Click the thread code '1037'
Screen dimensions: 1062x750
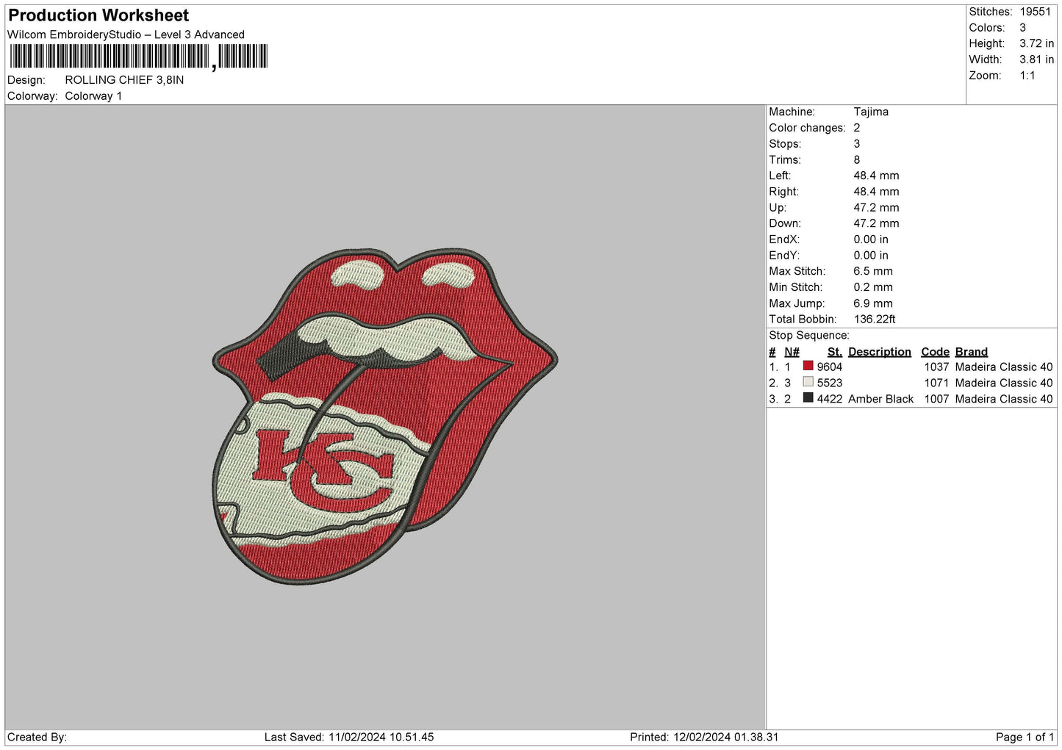click(x=936, y=367)
